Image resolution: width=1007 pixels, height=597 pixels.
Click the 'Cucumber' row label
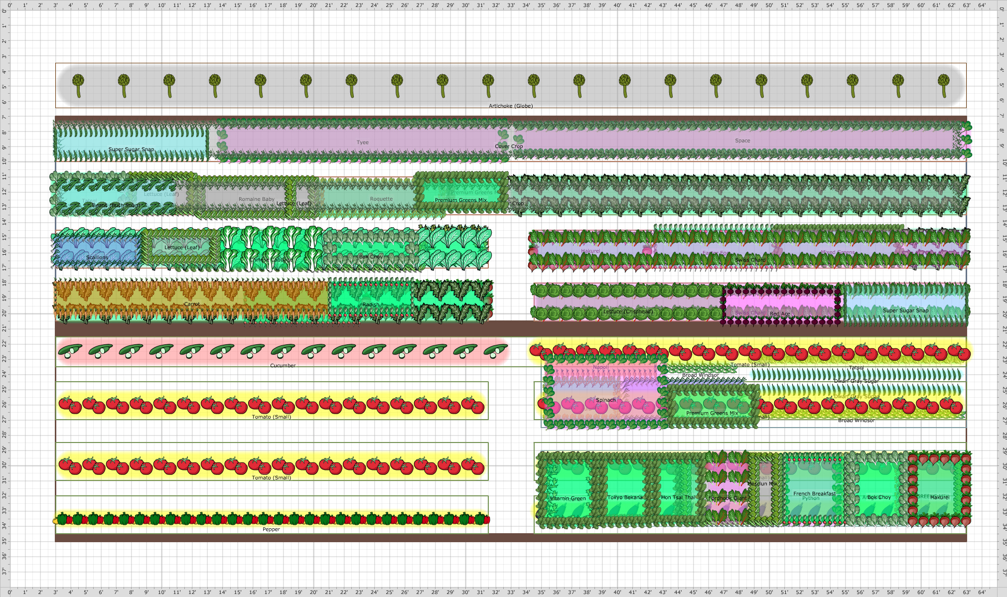[283, 366]
